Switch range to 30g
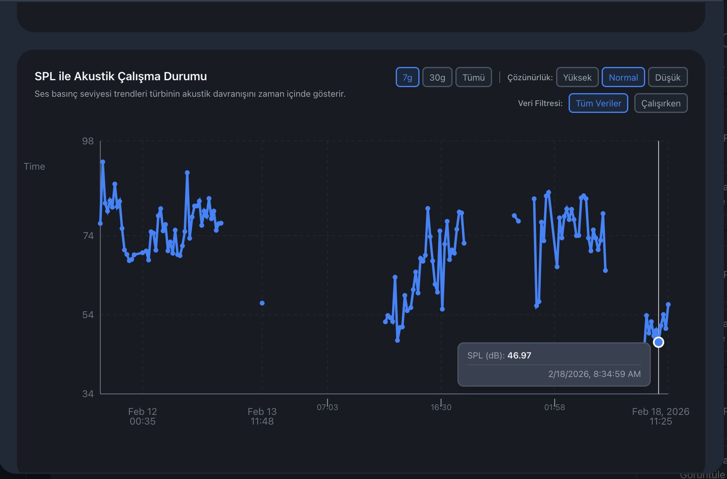 437,77
